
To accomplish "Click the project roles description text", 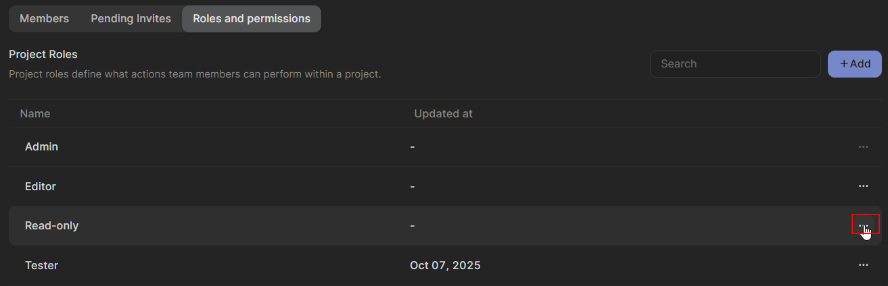I will [x=195, y=74].
